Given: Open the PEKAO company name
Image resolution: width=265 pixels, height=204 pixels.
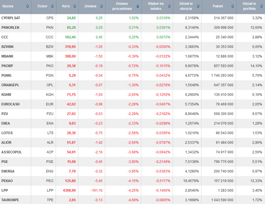Looking at the screenshot, I should (7, 181).
